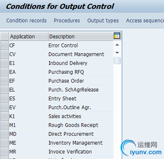The image size is (164, 159).
Task: Select row selector for MR Invoice Verification
Action: [x=5, y=151]
